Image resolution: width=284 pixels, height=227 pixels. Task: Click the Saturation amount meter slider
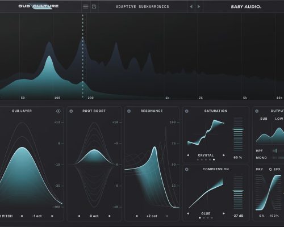point(238,134)
